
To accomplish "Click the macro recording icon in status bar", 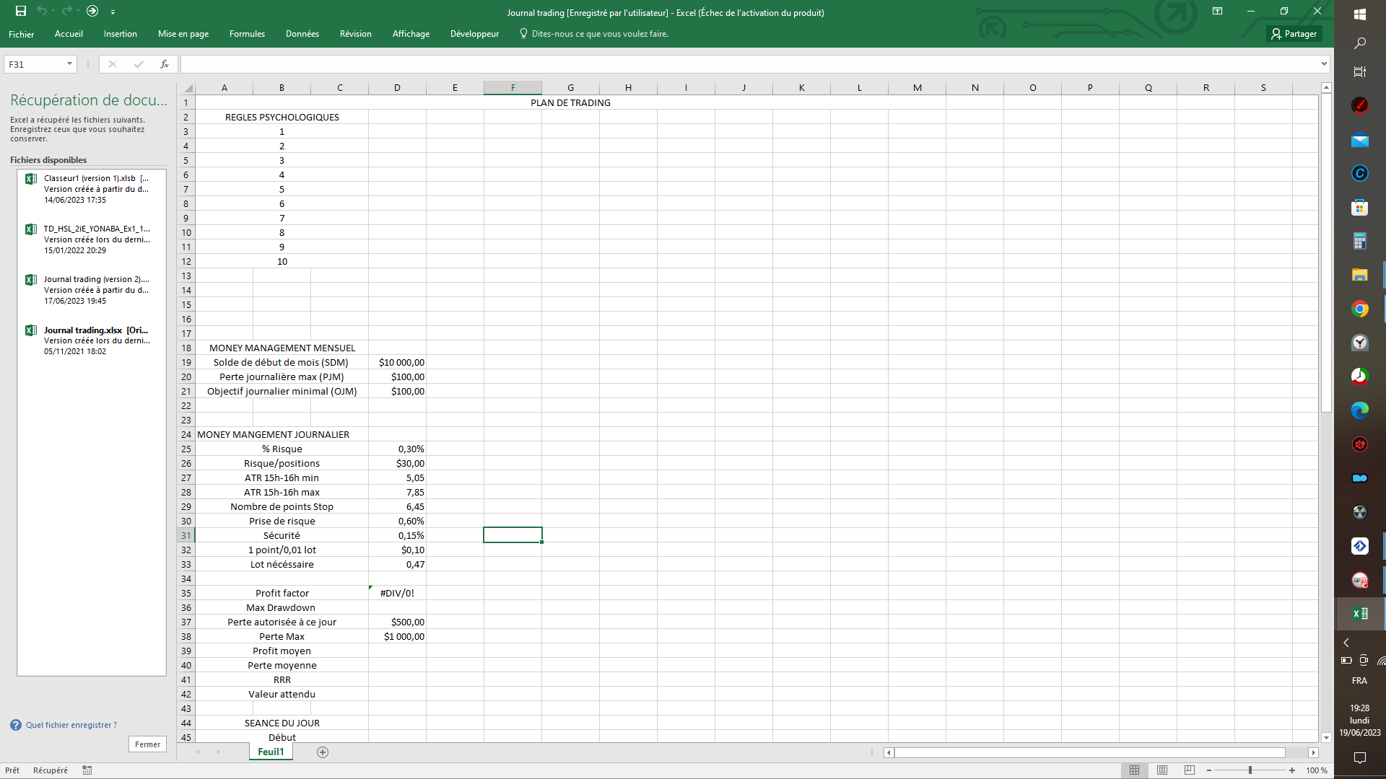I will [x=87, y=770].
